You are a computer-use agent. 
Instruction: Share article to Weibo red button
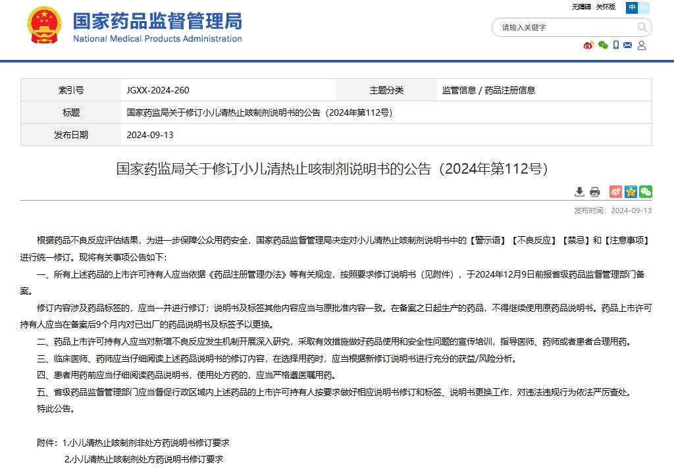coord(615,191)
